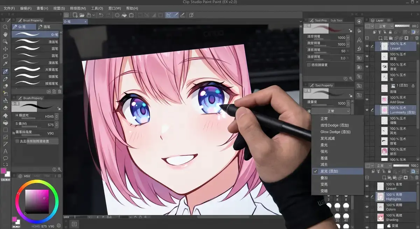Select the G-笔 brush in list
This screenshot has width=420, height=229.
pos(36,34)
